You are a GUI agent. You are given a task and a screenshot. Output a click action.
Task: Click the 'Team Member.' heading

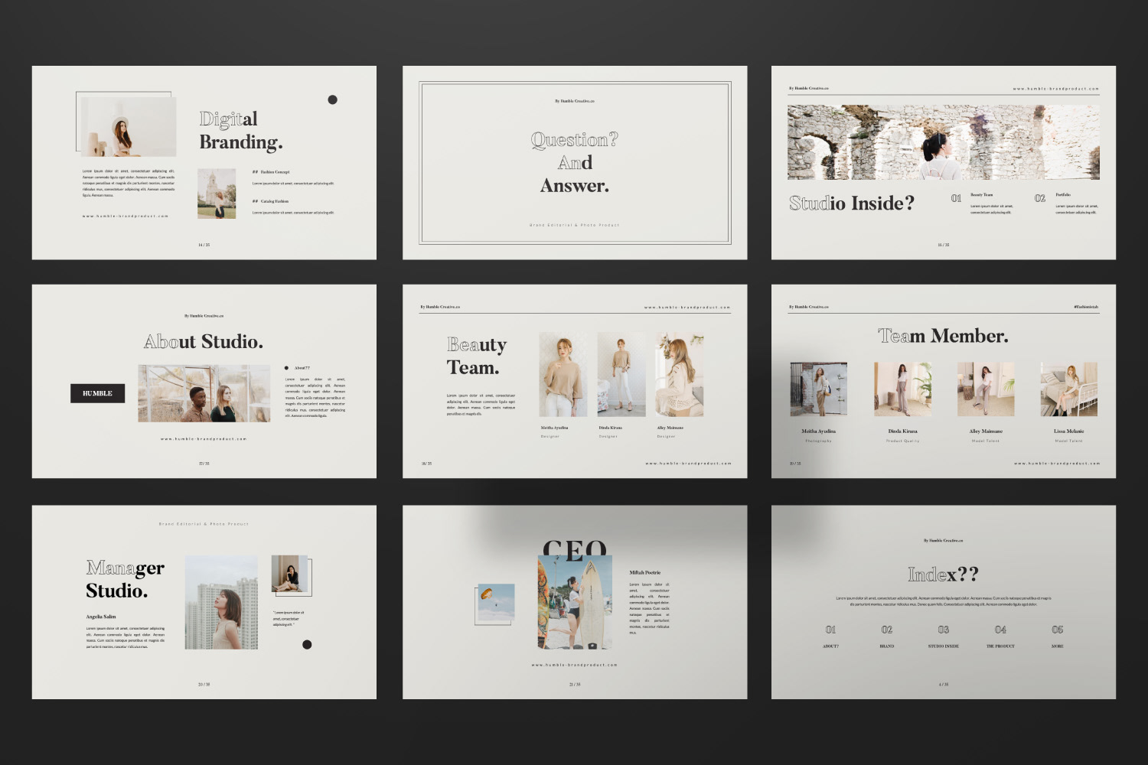click(944, 336)
